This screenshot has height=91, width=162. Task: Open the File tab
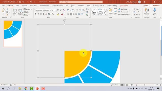click(x=3, y=6)
